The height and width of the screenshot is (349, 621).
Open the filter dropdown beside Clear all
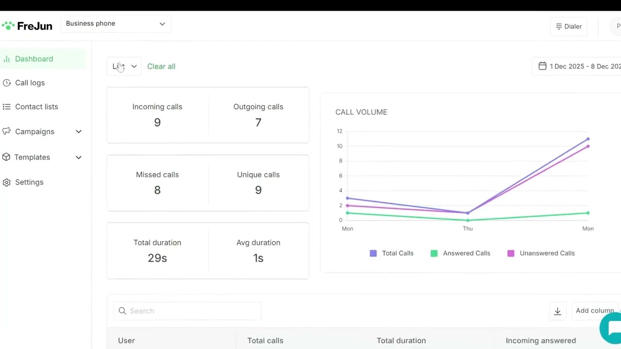click(x=124, y=66)
